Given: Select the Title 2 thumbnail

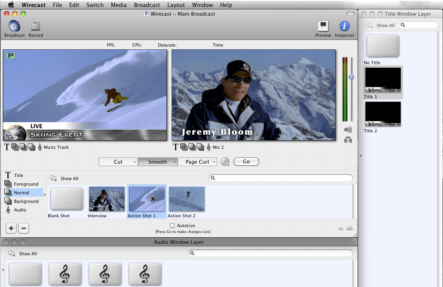Looking at the screenshot, I should [x=383, y=114].
